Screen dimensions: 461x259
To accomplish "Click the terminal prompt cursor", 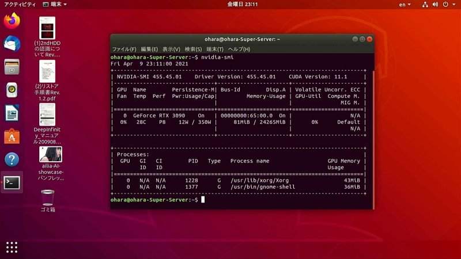I will 203,200.
